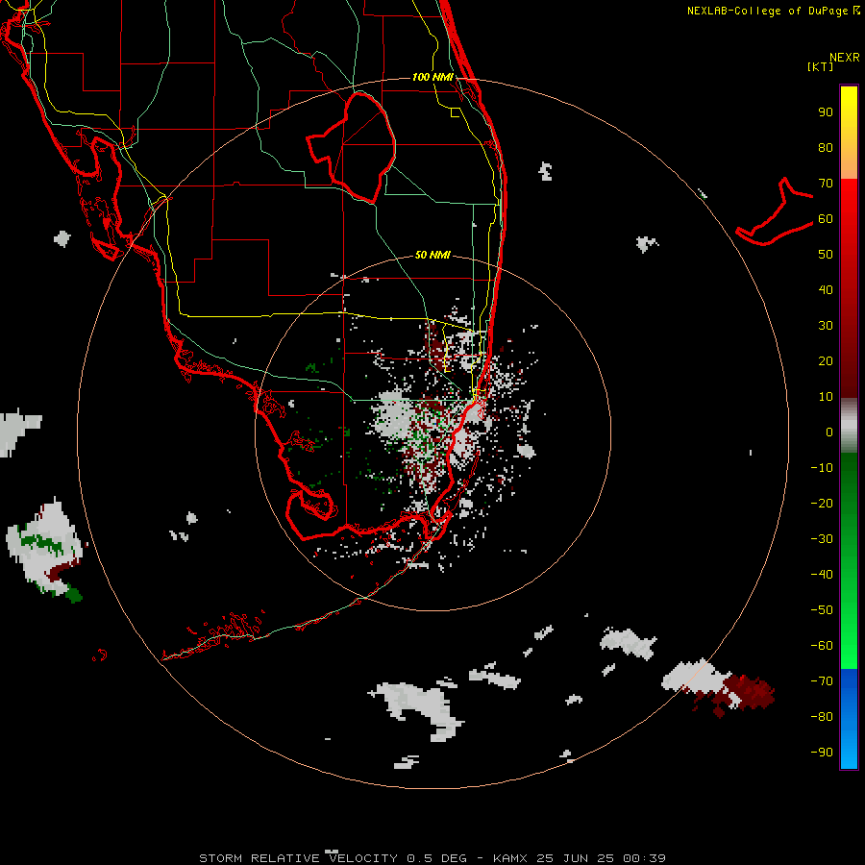Select the 30 value on velocity scale
This screenshot has width=865, height=865.
pyautogui.click(x=826, y=326)
